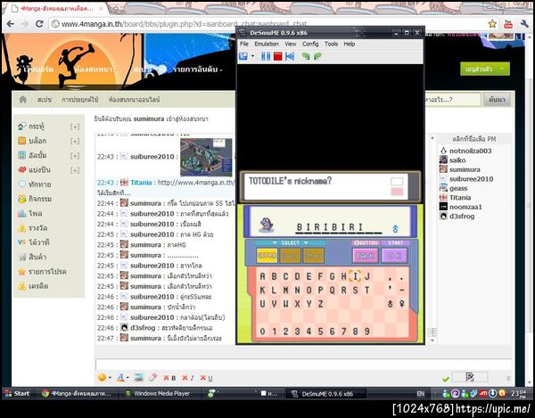
Task: Tap the letter Z on the game keyboard
Action: [320, 304]
